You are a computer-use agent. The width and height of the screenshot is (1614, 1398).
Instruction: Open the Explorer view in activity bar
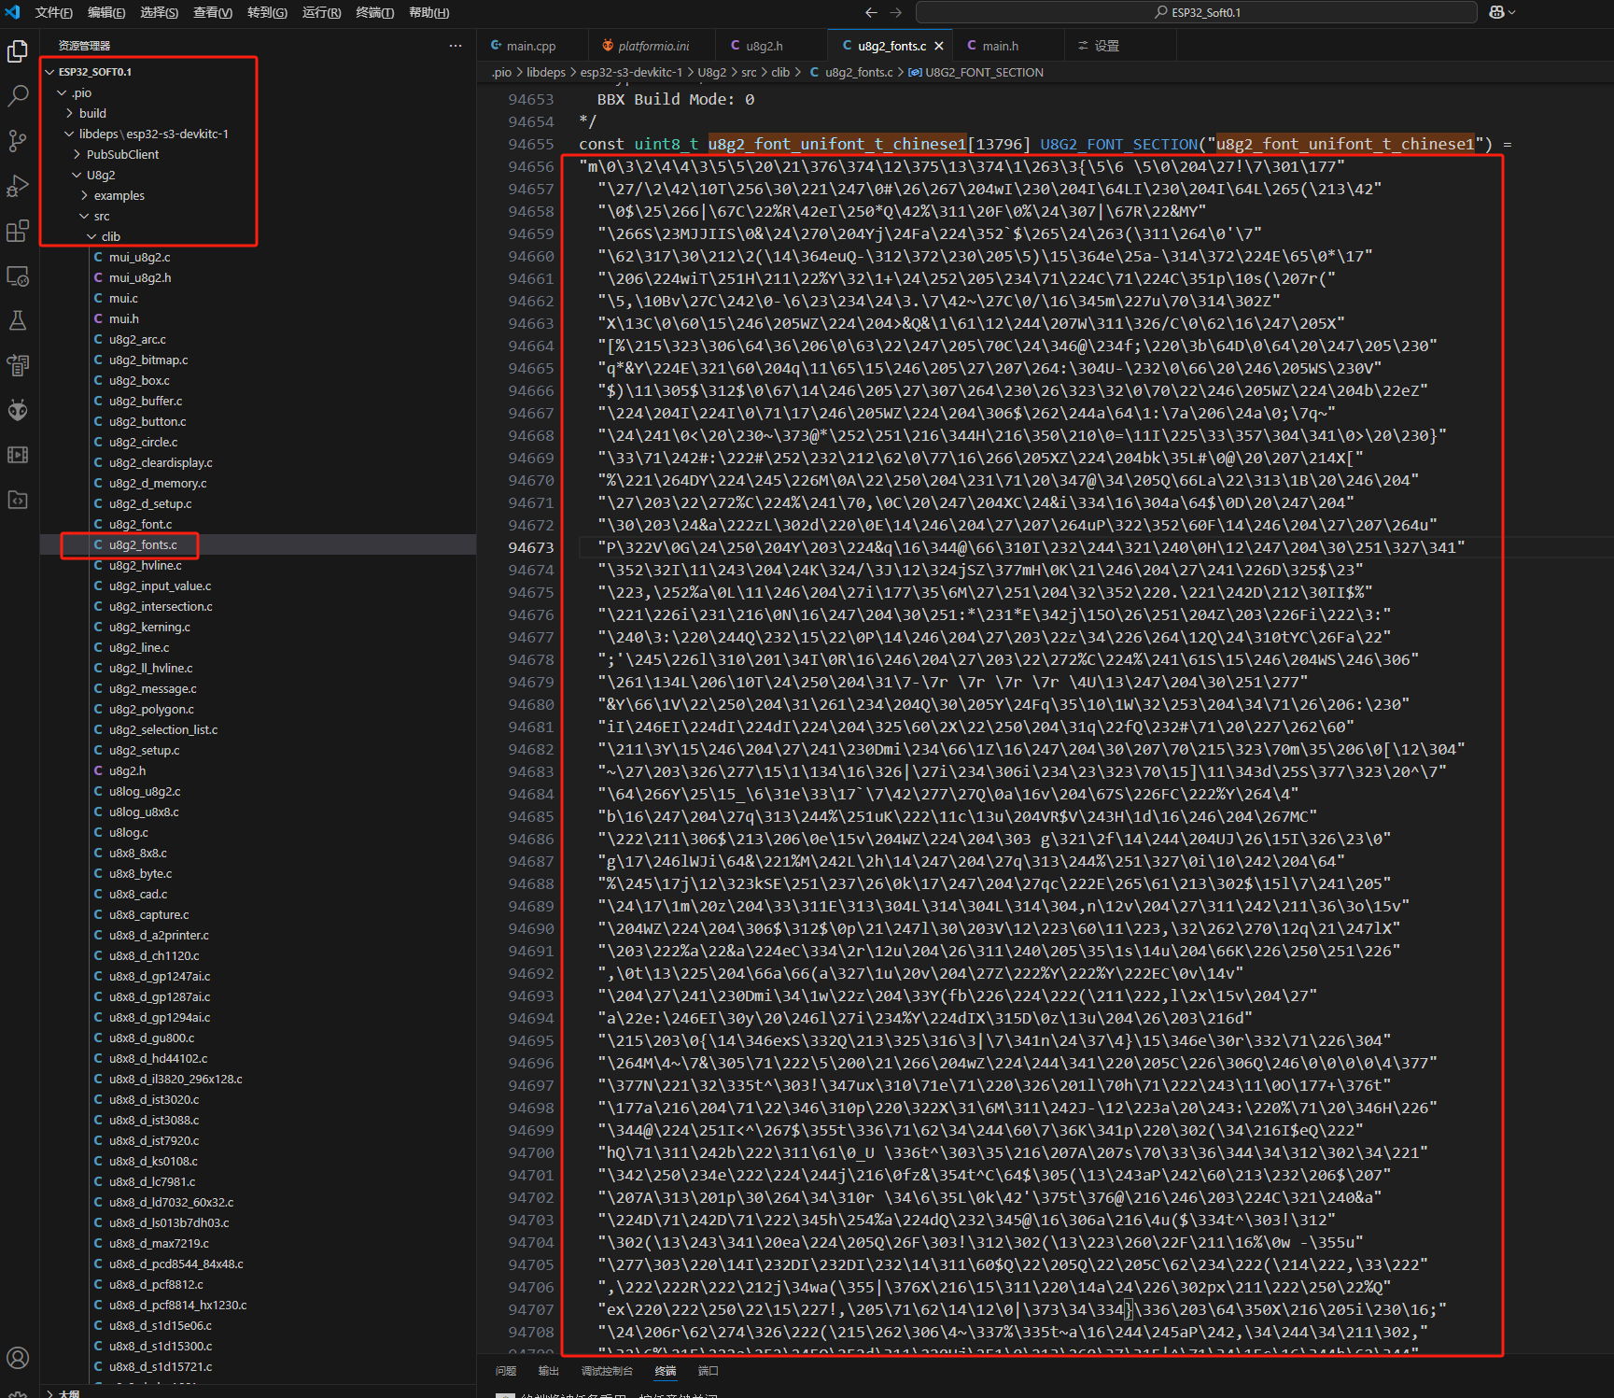18,51
